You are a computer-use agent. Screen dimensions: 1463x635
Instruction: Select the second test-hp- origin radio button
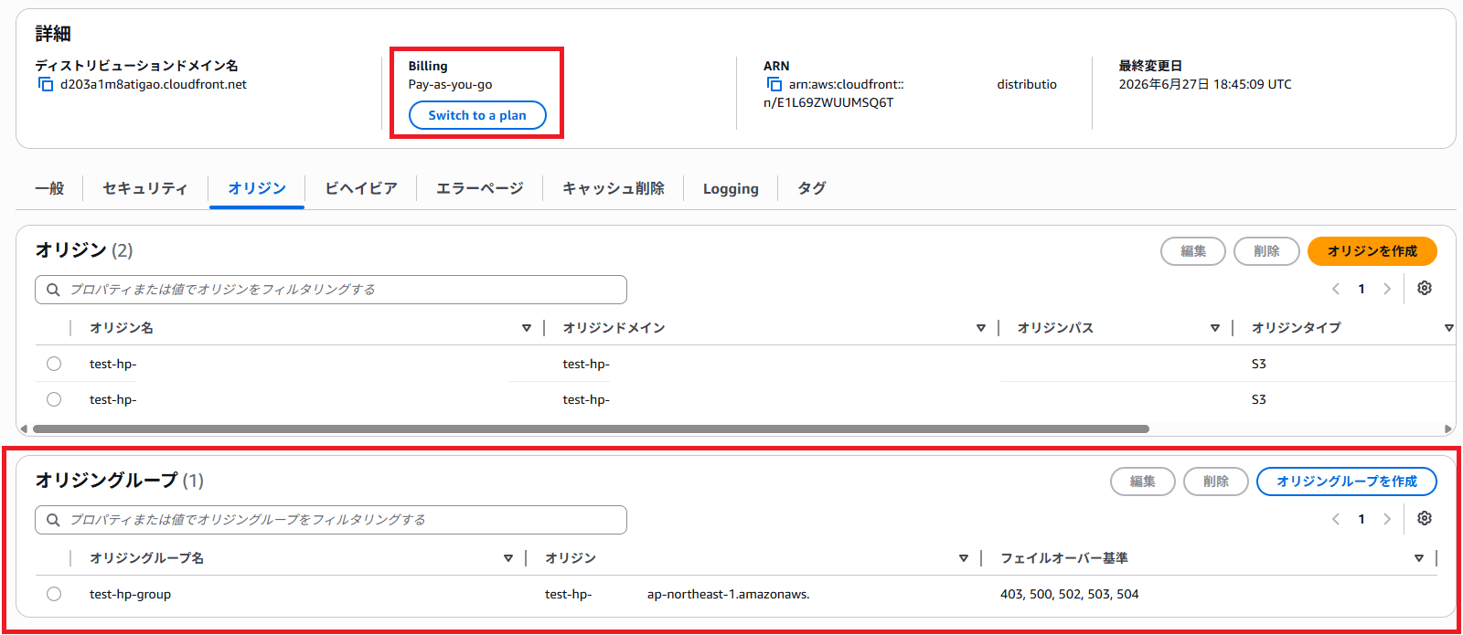click(54, 399)
